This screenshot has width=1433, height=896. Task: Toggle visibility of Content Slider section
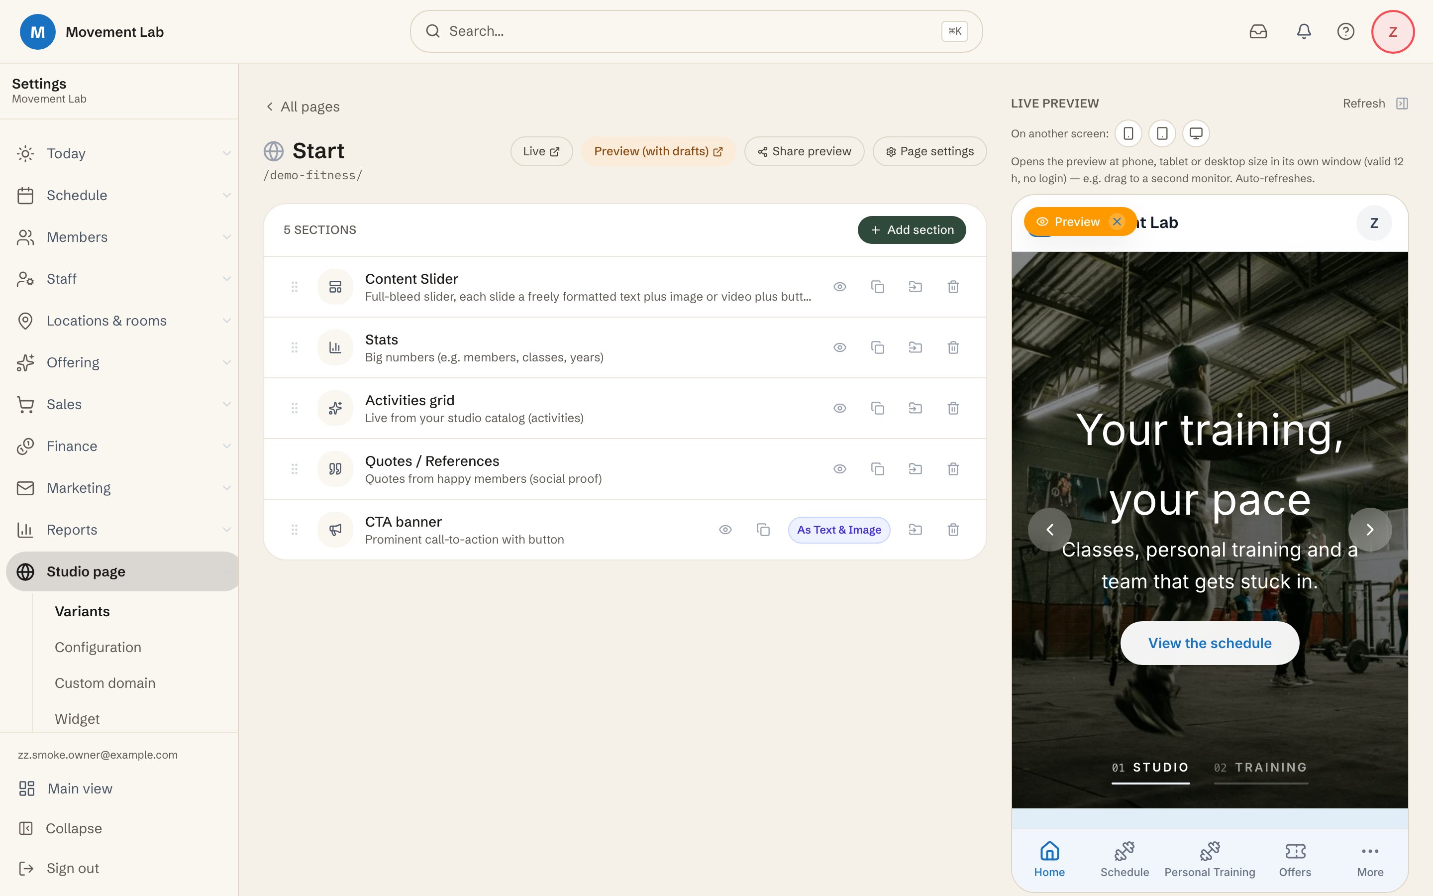point(840,287)
